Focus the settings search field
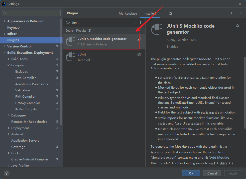Viewport: 246px width, 179px height. point(31,13)
